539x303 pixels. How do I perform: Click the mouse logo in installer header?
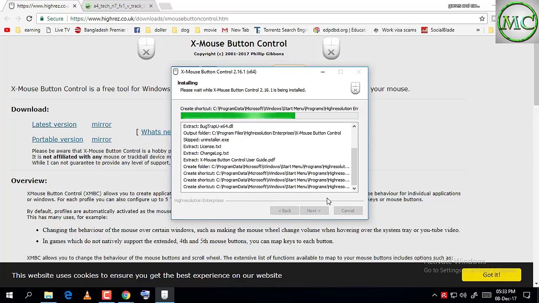click(x=355, y=88)
